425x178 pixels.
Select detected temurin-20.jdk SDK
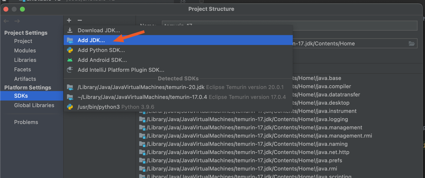[x=178, y=87]
